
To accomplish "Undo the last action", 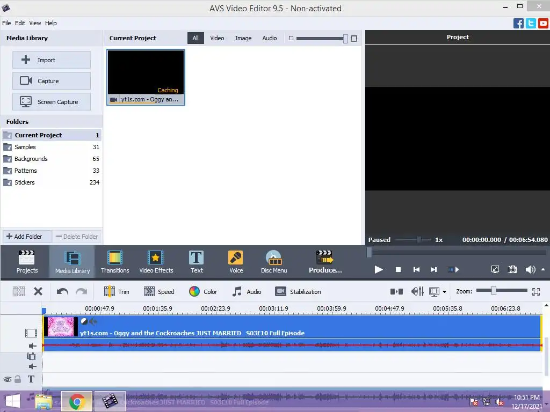I will [x=62, y=291].
